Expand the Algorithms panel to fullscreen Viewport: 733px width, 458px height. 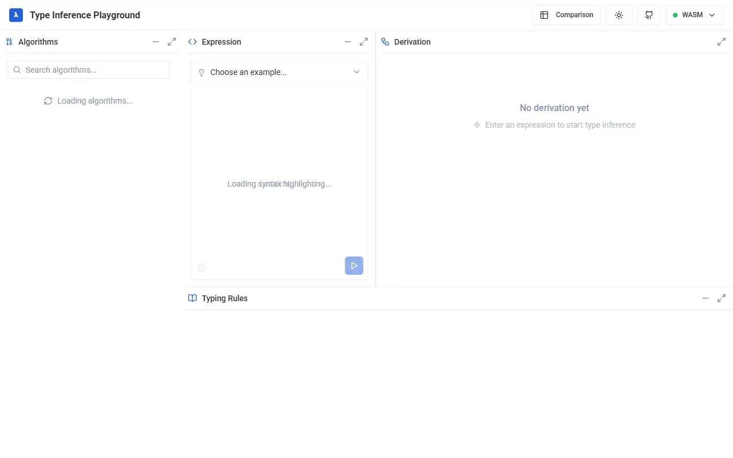(172, 42)
